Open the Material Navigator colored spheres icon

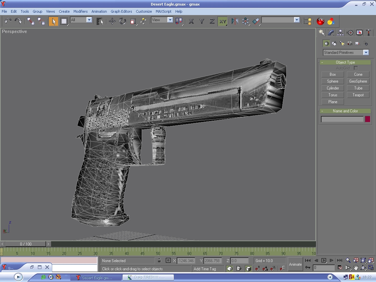331,21
